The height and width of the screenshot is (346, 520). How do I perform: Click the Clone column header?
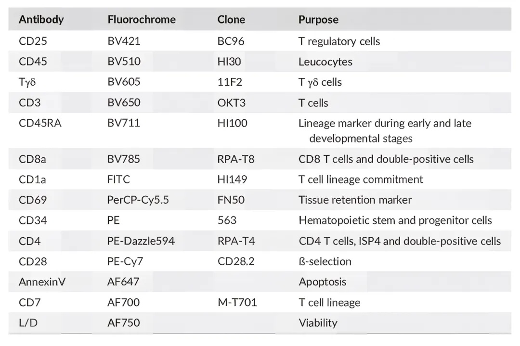231,20
